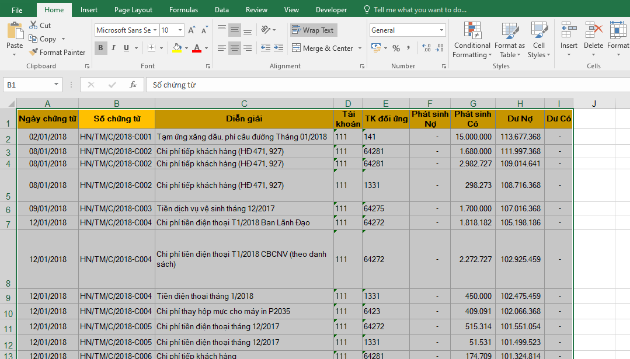Screen dimensions: 630x359
Task: Open the Merge & Center dropdown arrow
Action: click(x=360, y=48)
